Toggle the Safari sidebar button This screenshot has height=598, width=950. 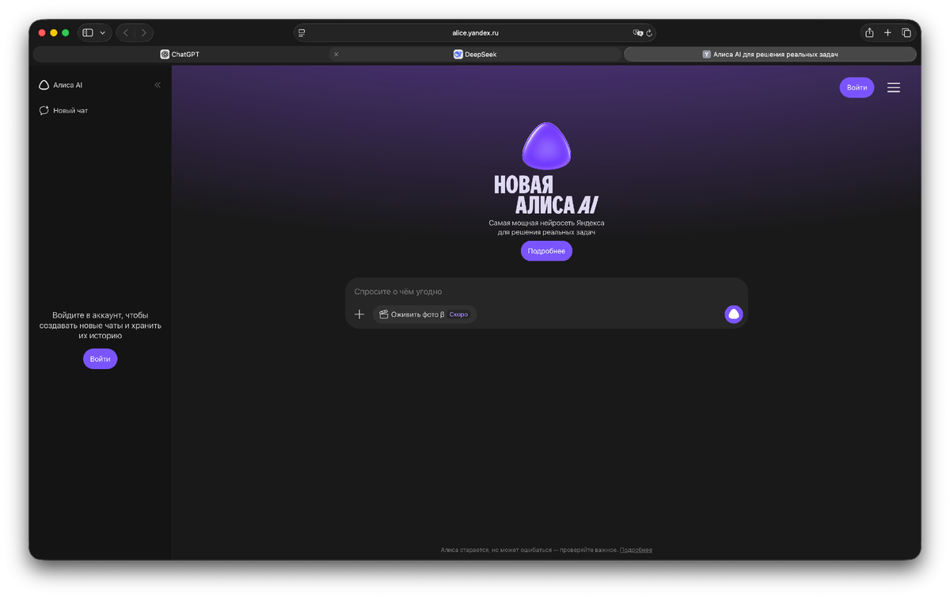pos(88,32)
